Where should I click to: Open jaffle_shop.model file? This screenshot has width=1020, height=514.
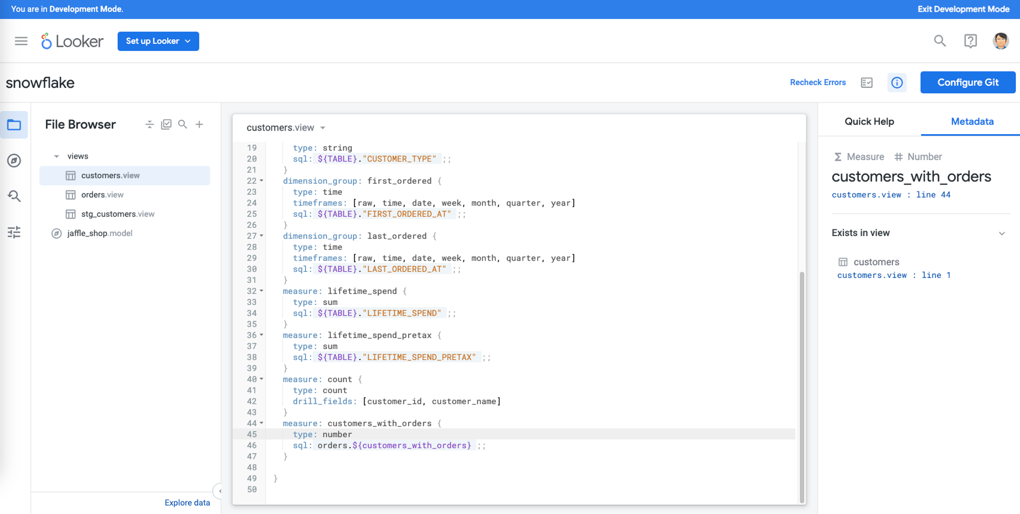[x=99, y=234]
